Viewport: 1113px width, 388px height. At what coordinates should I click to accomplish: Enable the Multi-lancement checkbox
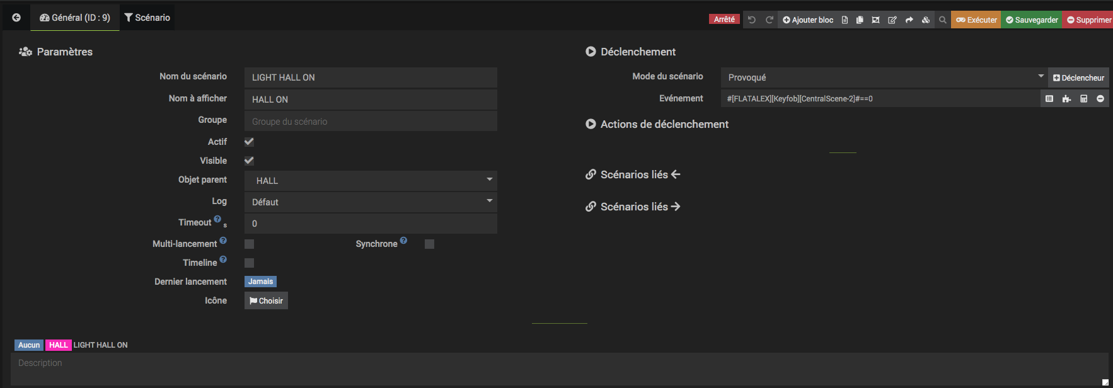tap(250, 244)
